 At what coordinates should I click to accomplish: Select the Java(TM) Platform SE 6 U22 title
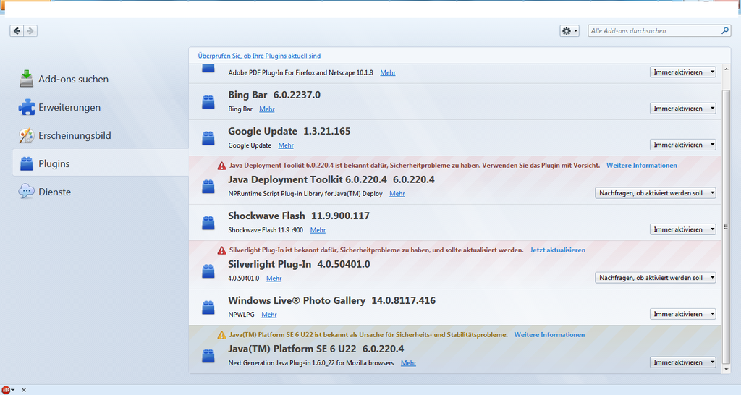[x=316, y=349]
